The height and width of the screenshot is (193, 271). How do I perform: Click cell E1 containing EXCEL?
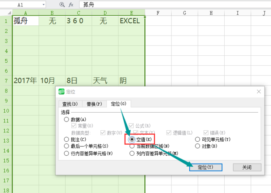point(131,21)
